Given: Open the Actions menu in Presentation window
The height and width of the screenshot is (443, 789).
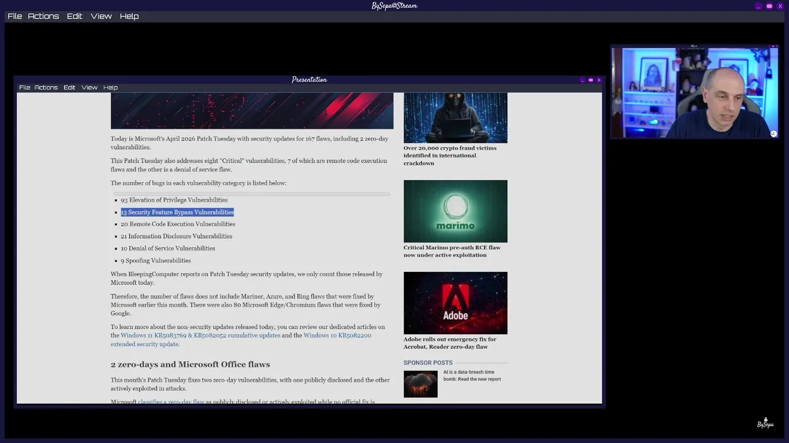Looking at the screenshot, I should [x=46, y=87].
